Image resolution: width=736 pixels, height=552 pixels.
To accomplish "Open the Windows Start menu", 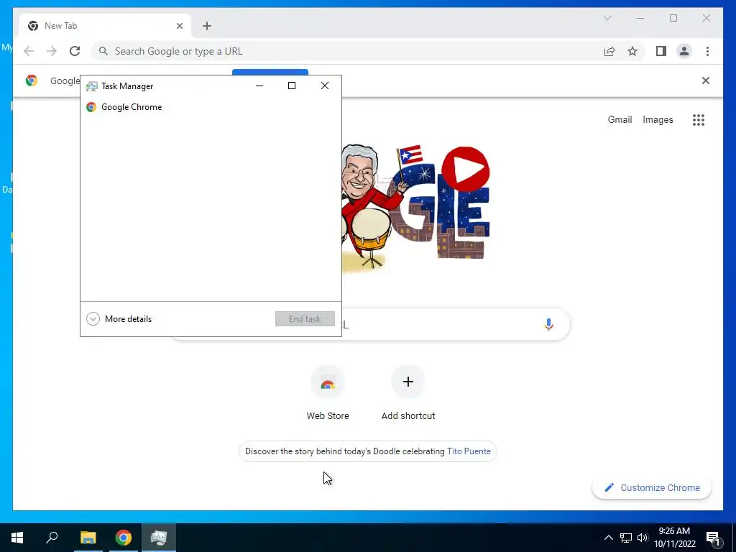I will (17, 538).
